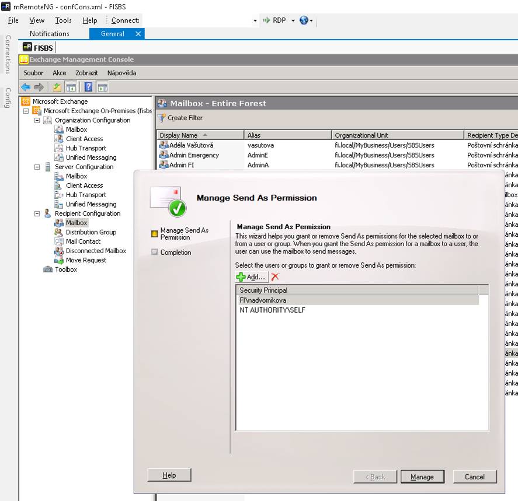Collapse the Server Configuration tree node
The image size is (518, 501).
(x=37, y=167)
